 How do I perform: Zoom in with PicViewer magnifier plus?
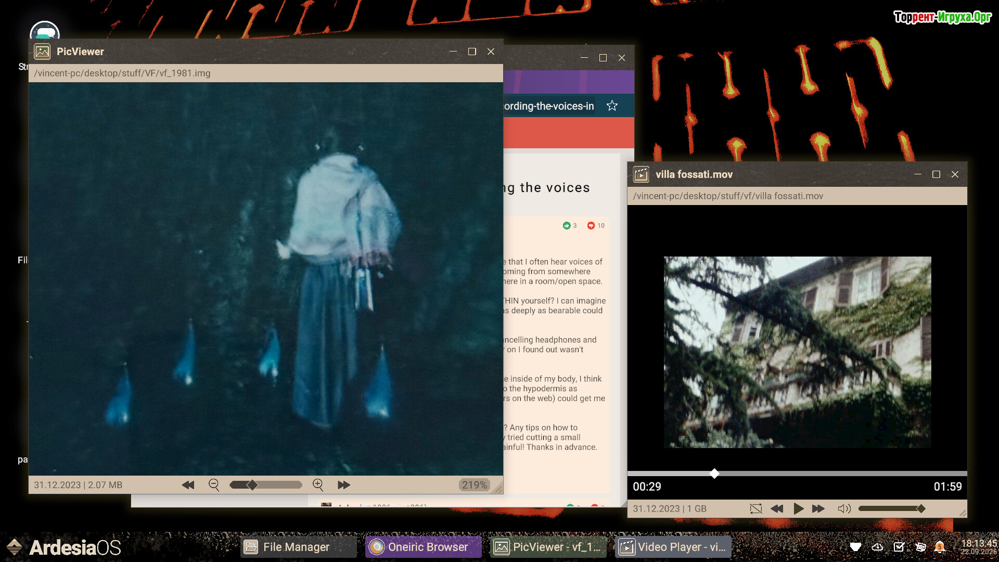tap(318, 485)
